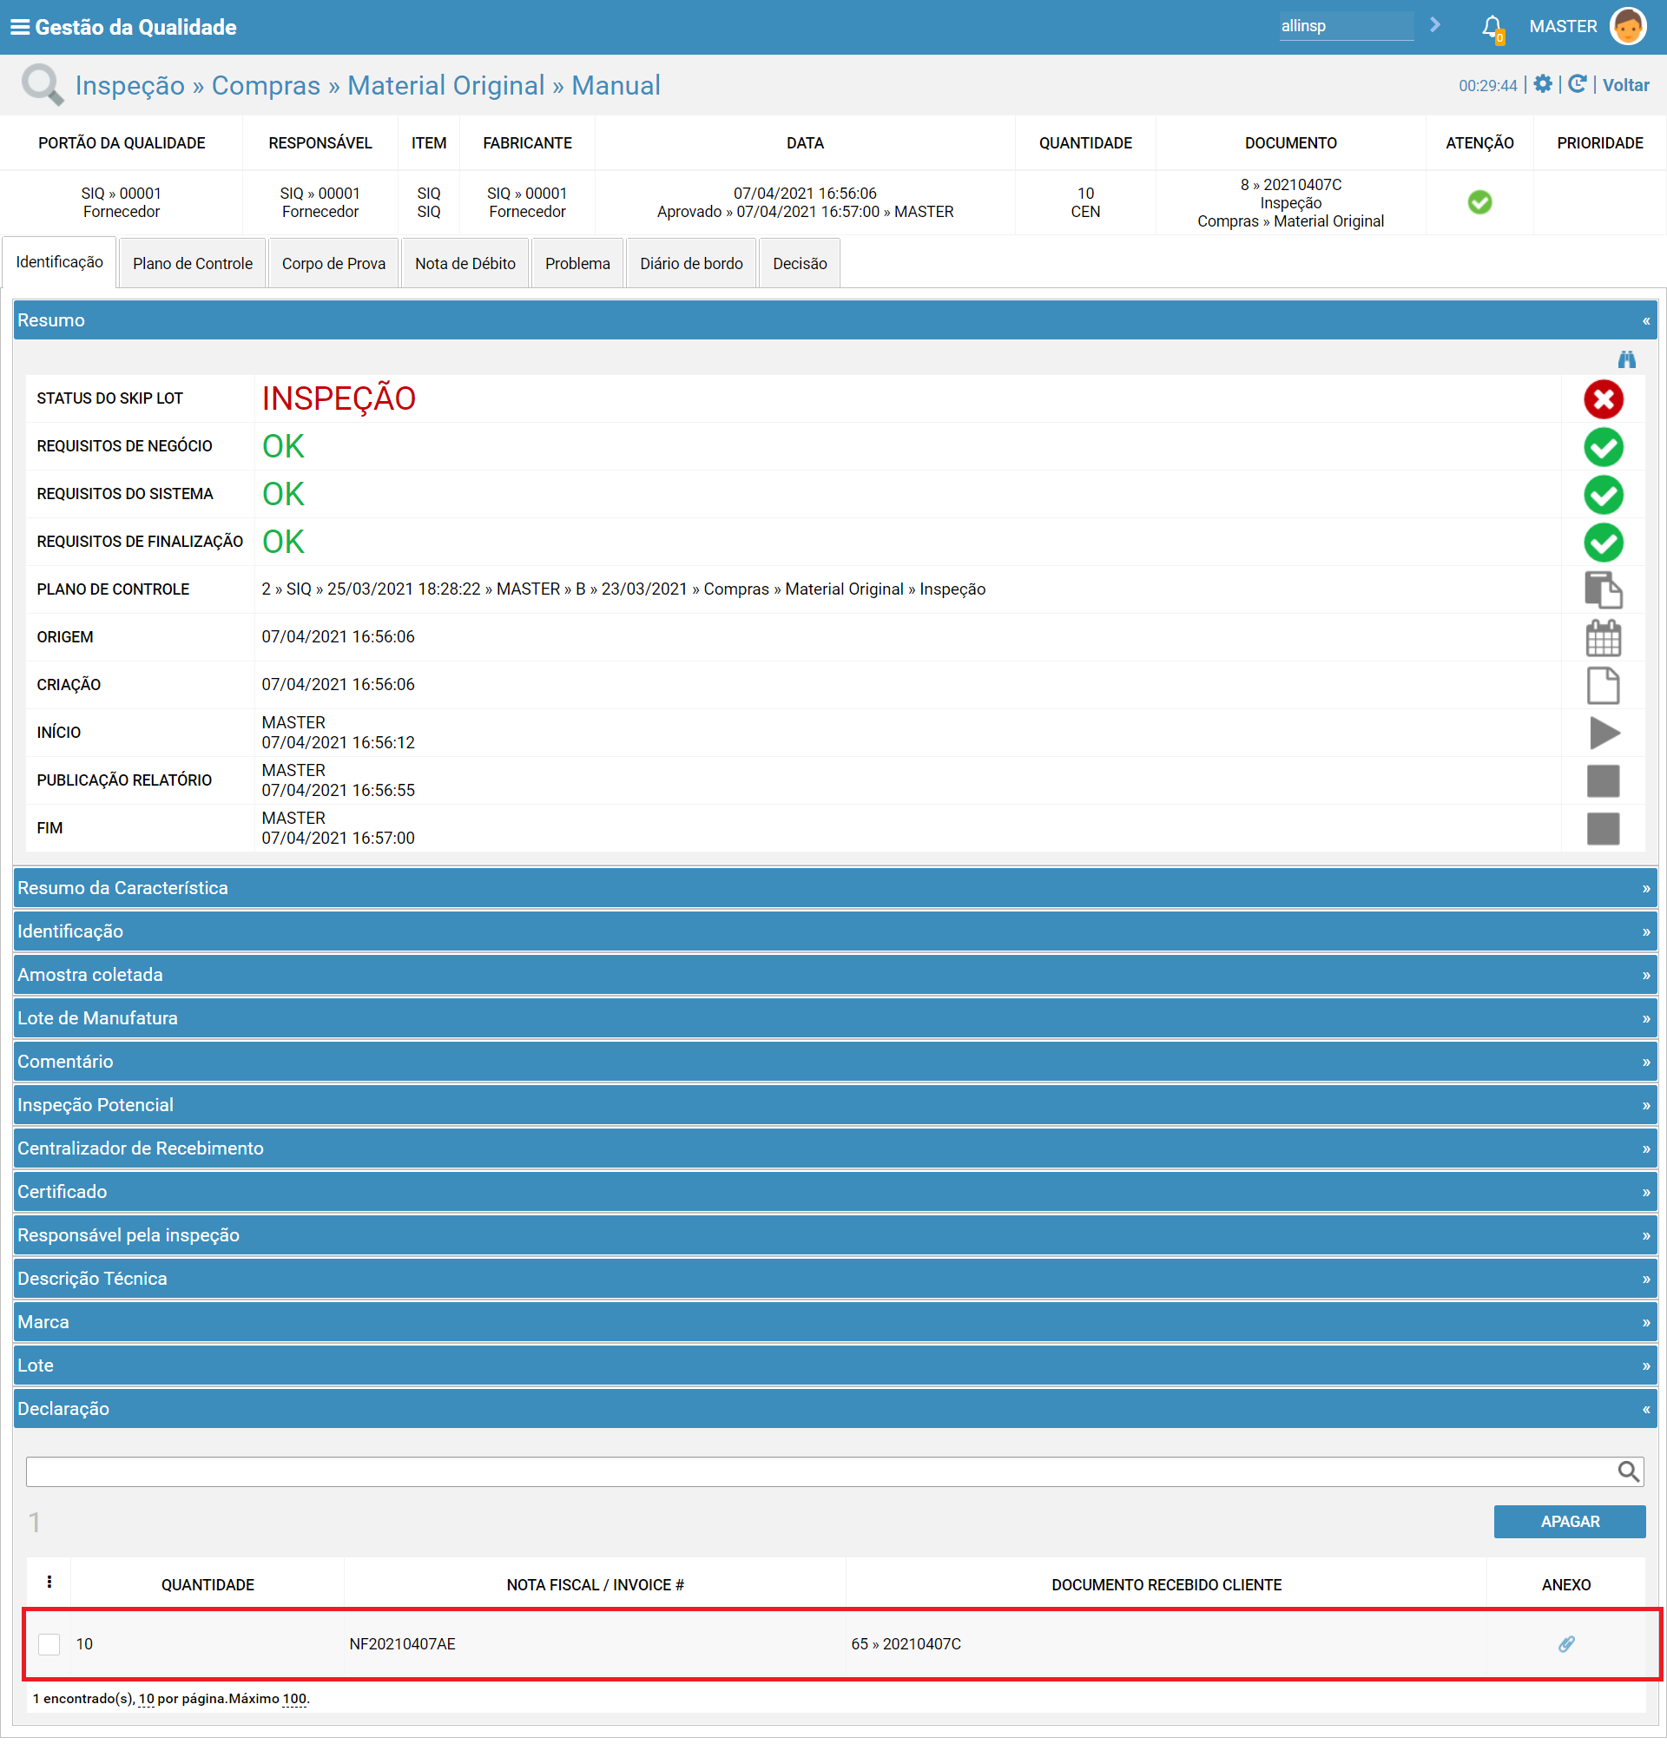Expand the Lote de Manufatura section

pyautogui.click(x=834, y=1018)
